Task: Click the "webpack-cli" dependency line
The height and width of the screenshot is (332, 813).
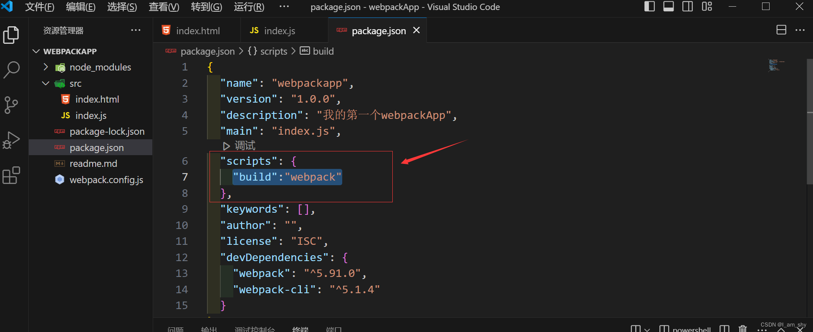Action: [306, 289]
